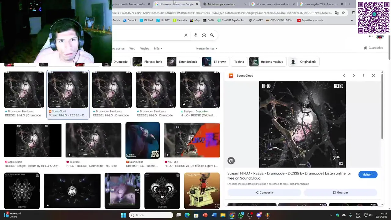The width and height of the screenshot is (391, 220).
Task: Close the 'Miniaturas para mashups' tab
Action: pyautogui.click(x=245, y=4)
